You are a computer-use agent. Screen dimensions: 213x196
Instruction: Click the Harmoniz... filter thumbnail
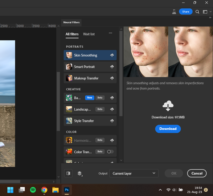coord(69,140)
